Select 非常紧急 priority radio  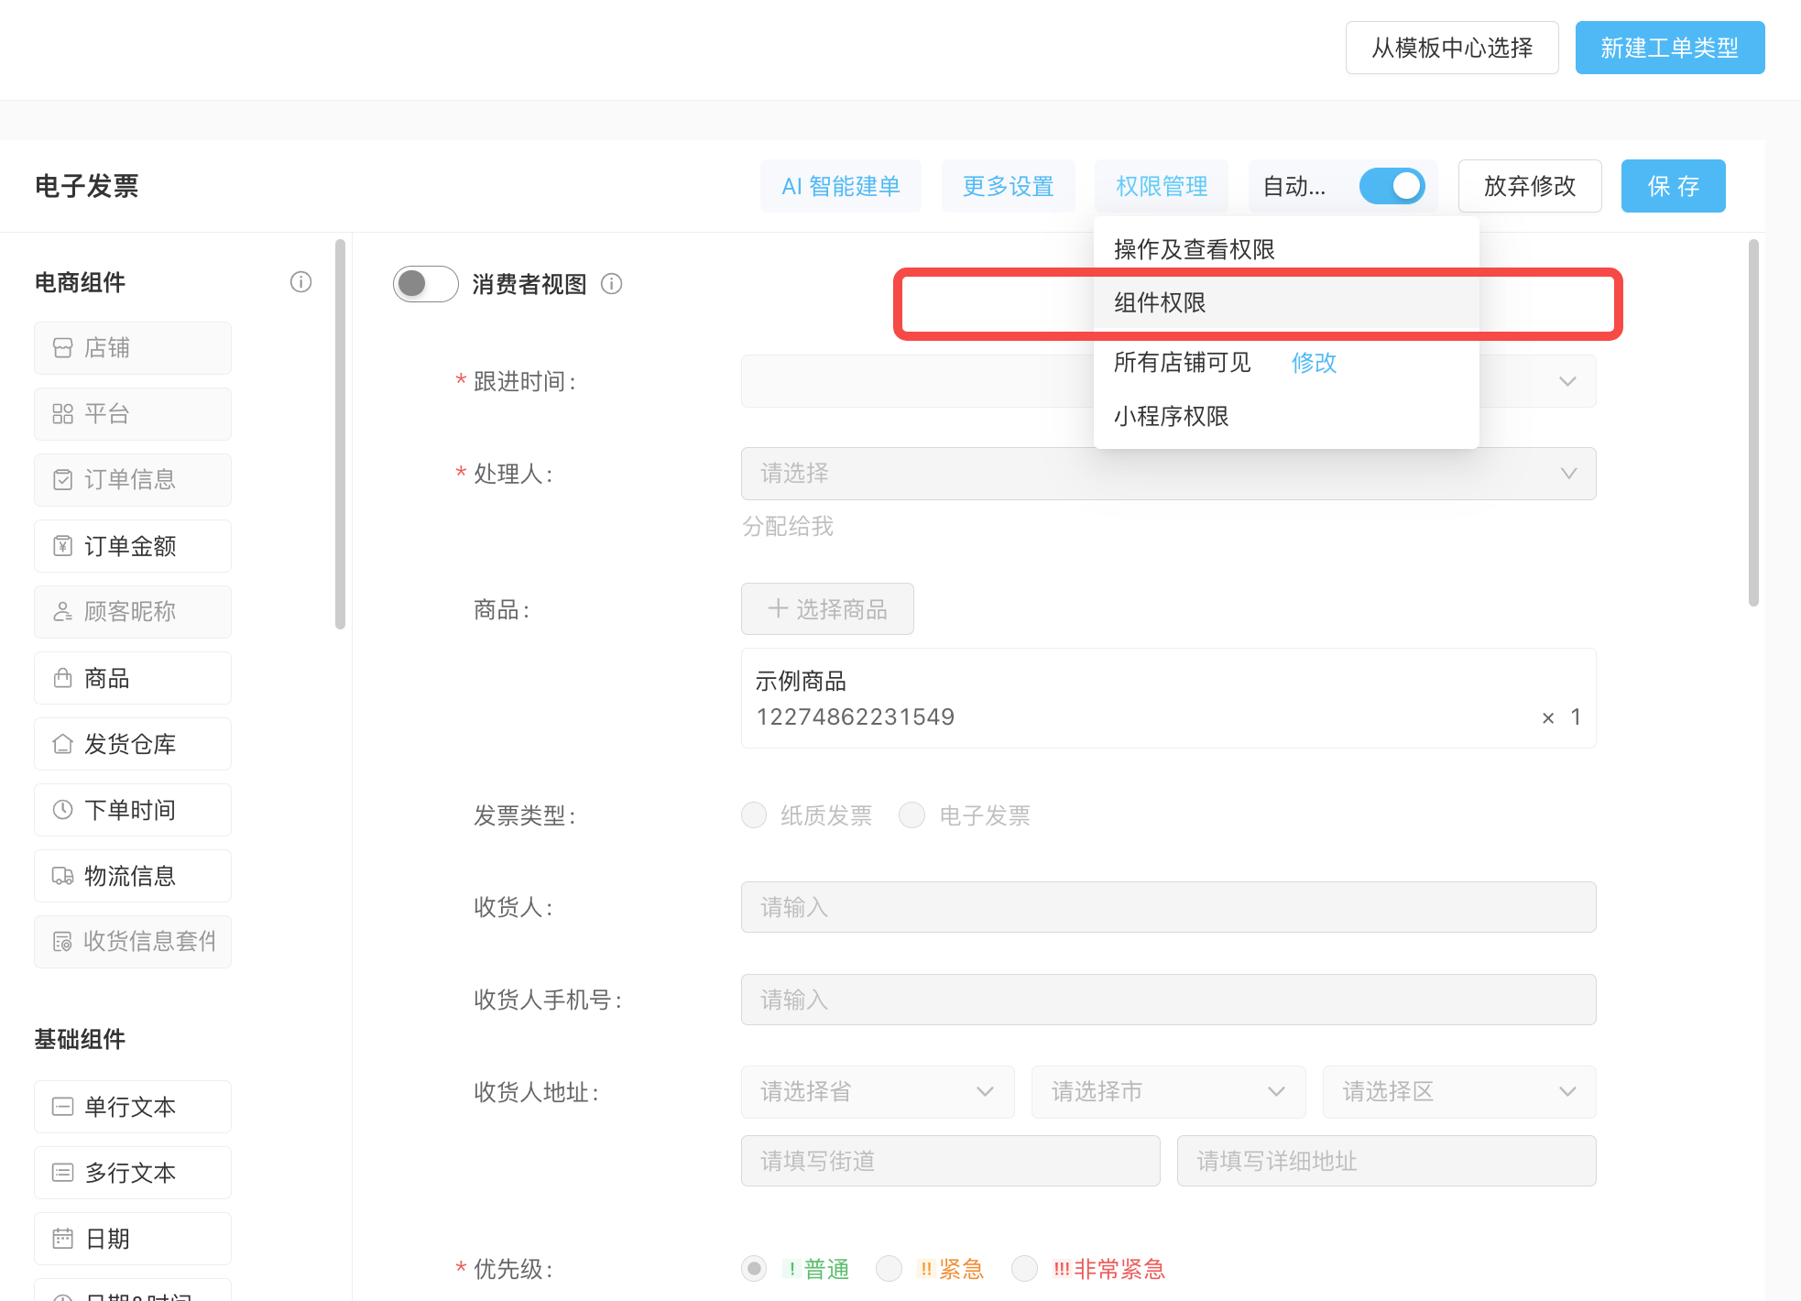[1024, 1269]
